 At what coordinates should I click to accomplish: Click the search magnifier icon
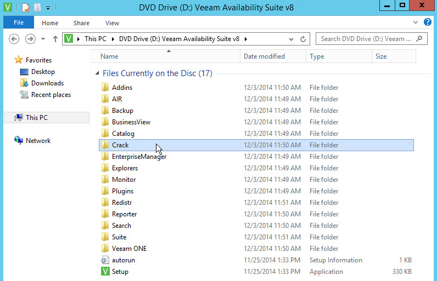tap(419, 39)
